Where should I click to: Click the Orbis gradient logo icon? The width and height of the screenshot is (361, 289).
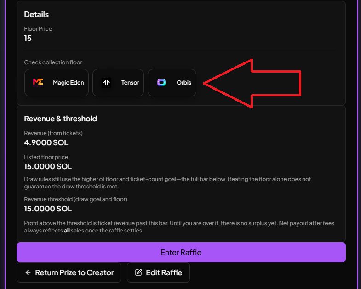[x=161, y=82]
